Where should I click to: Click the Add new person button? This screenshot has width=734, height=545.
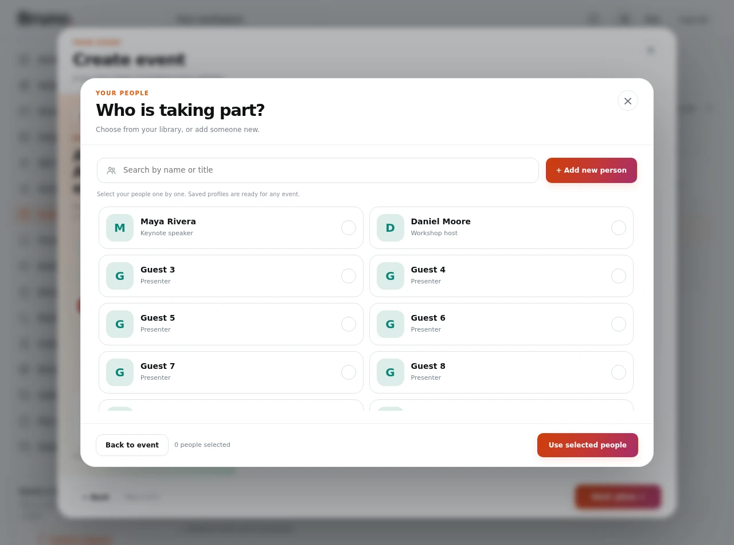click(591, 170)
